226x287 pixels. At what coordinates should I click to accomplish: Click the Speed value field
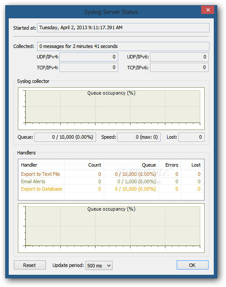coord(139,137)
